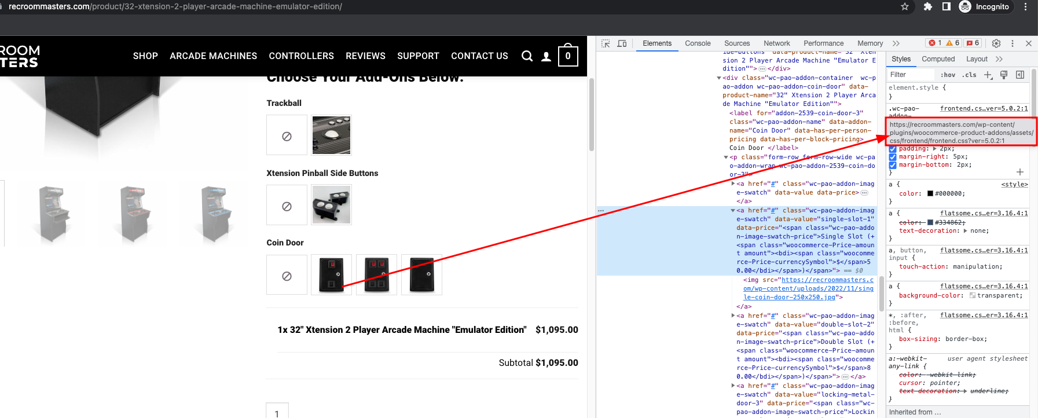
Task: Open the website search magnifier icon
Action: (527, 56)
